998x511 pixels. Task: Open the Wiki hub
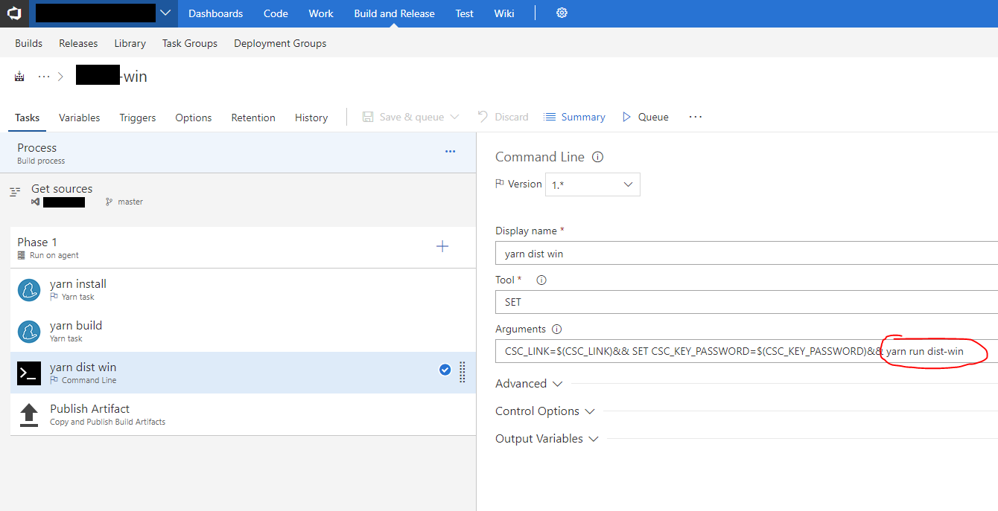504,13
